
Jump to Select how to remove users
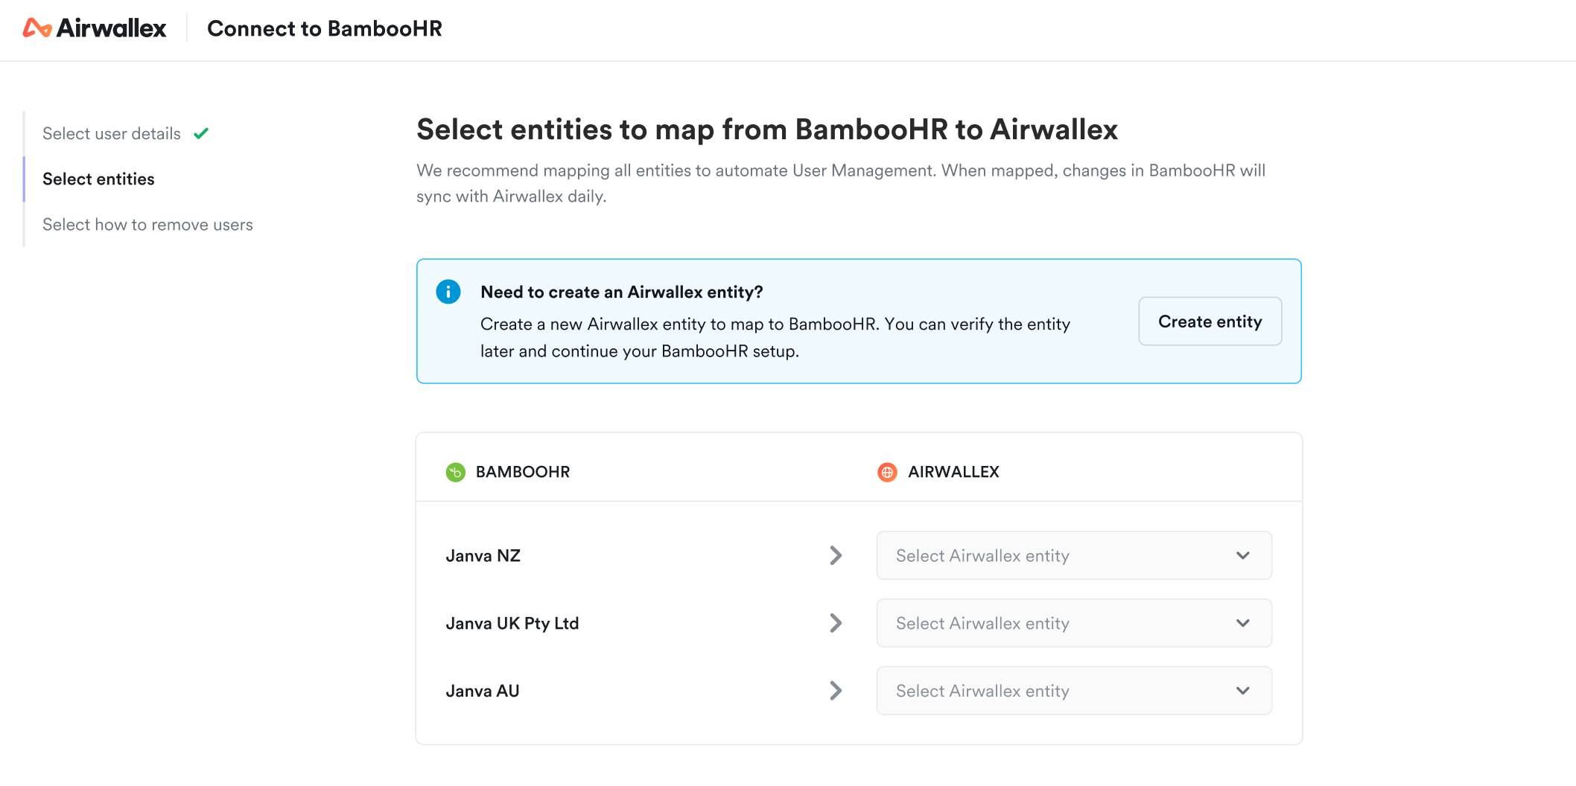[x=147, y=225]
